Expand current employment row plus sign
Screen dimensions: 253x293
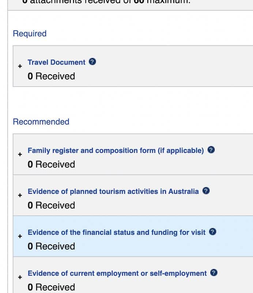tap(20, 278)
